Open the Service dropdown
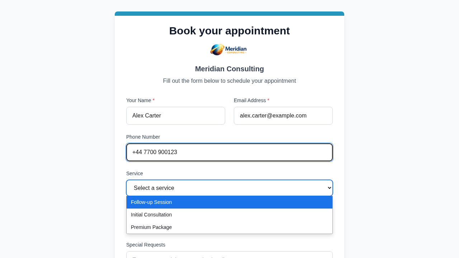Viewport: 459px width, 258px height. (x=229, y=188)
